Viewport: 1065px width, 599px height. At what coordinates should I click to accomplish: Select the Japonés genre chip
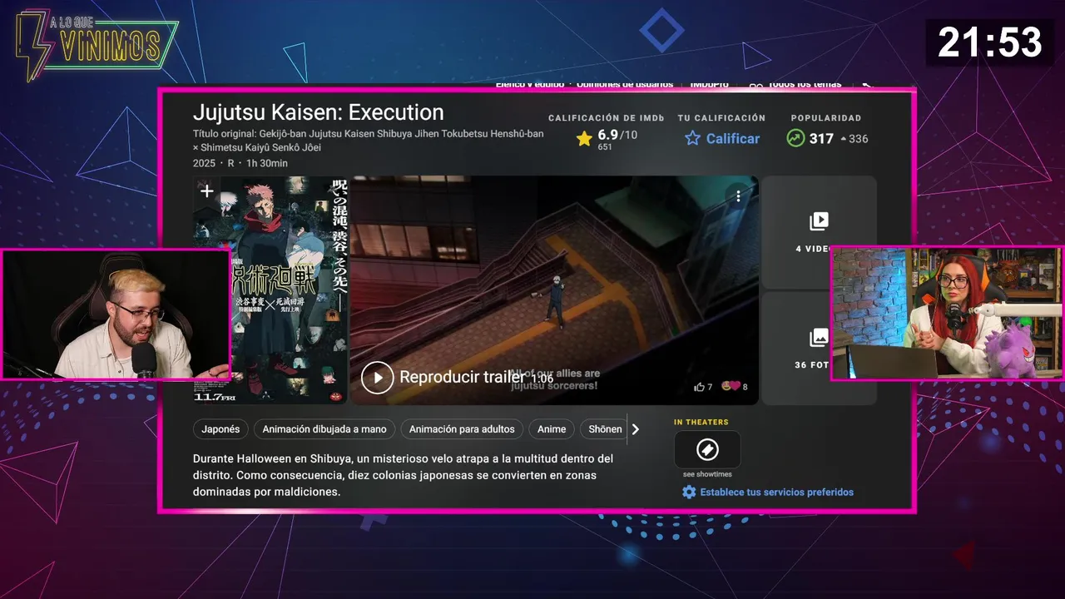[220, 429]
